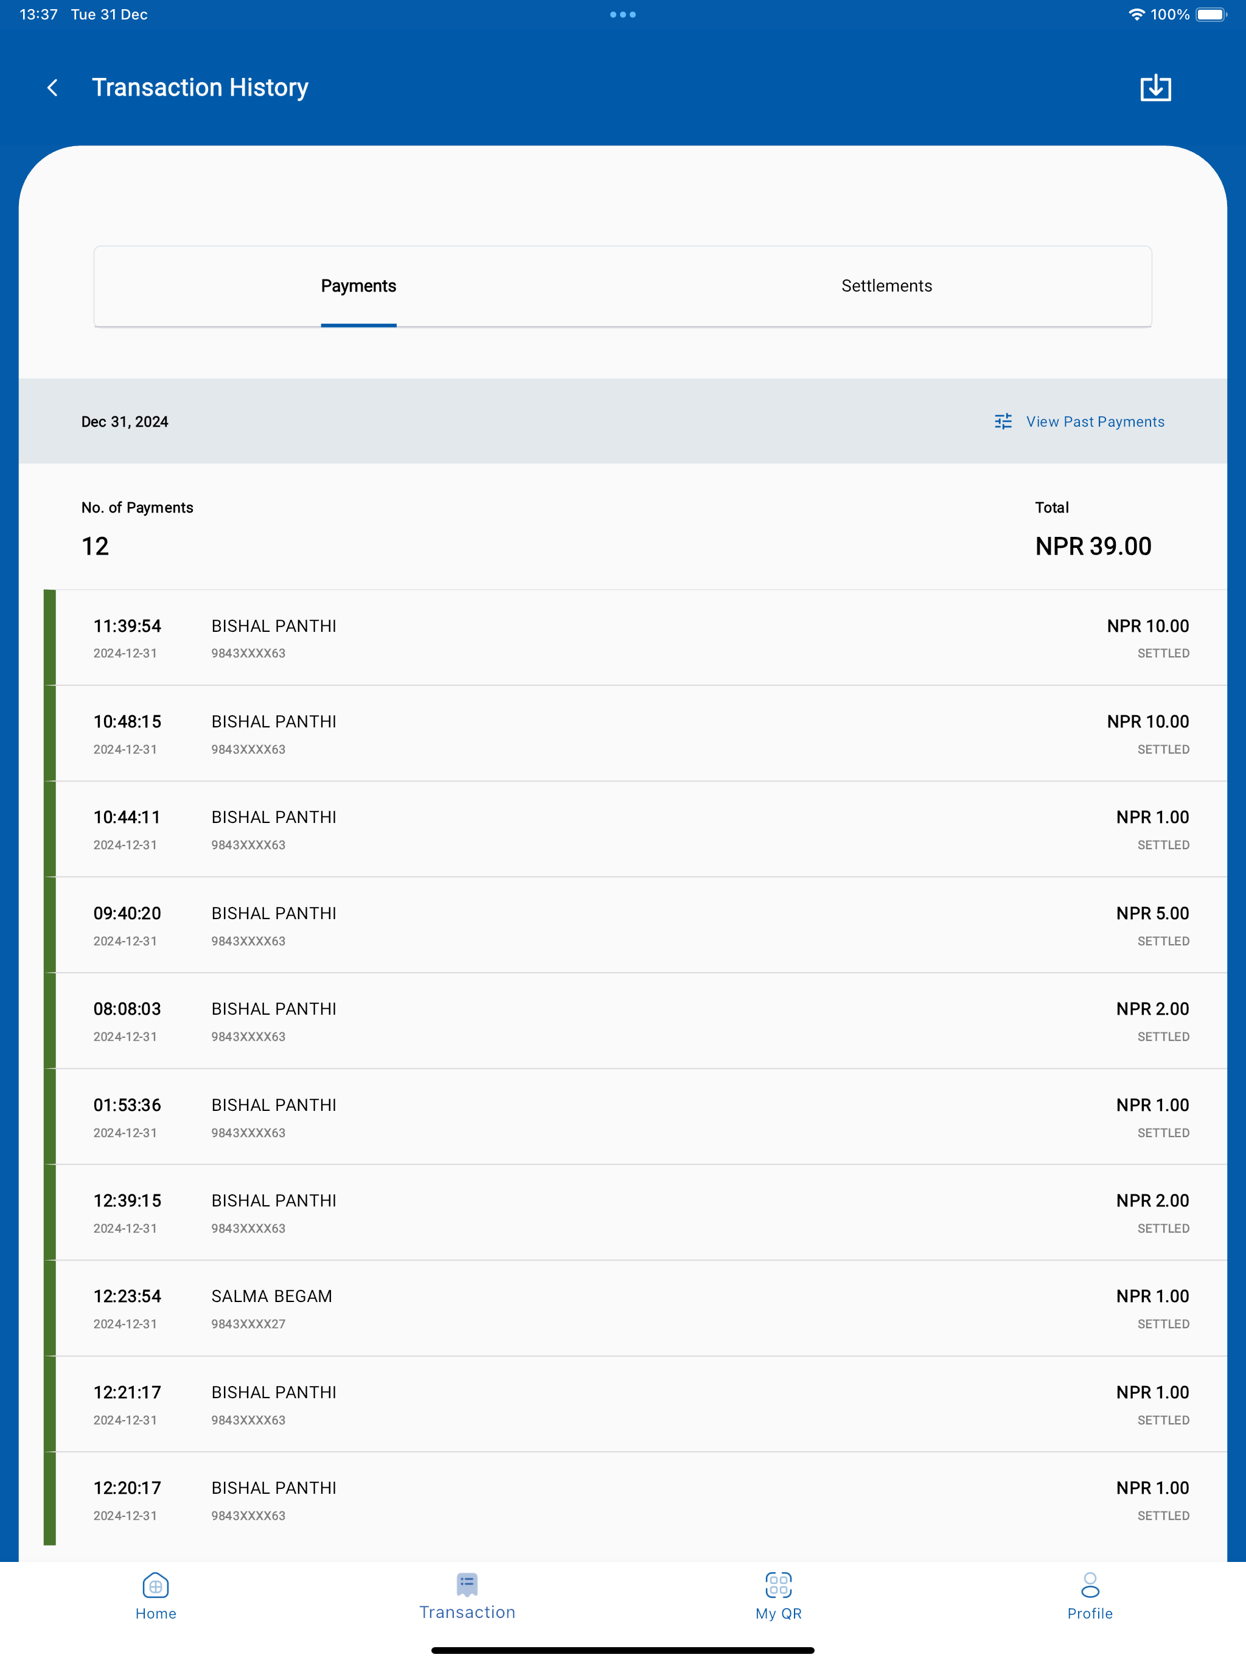Tap the Transaction label in bottom navigation
Viewport: 1246px width, 1663px height.
coord(467,1612)
